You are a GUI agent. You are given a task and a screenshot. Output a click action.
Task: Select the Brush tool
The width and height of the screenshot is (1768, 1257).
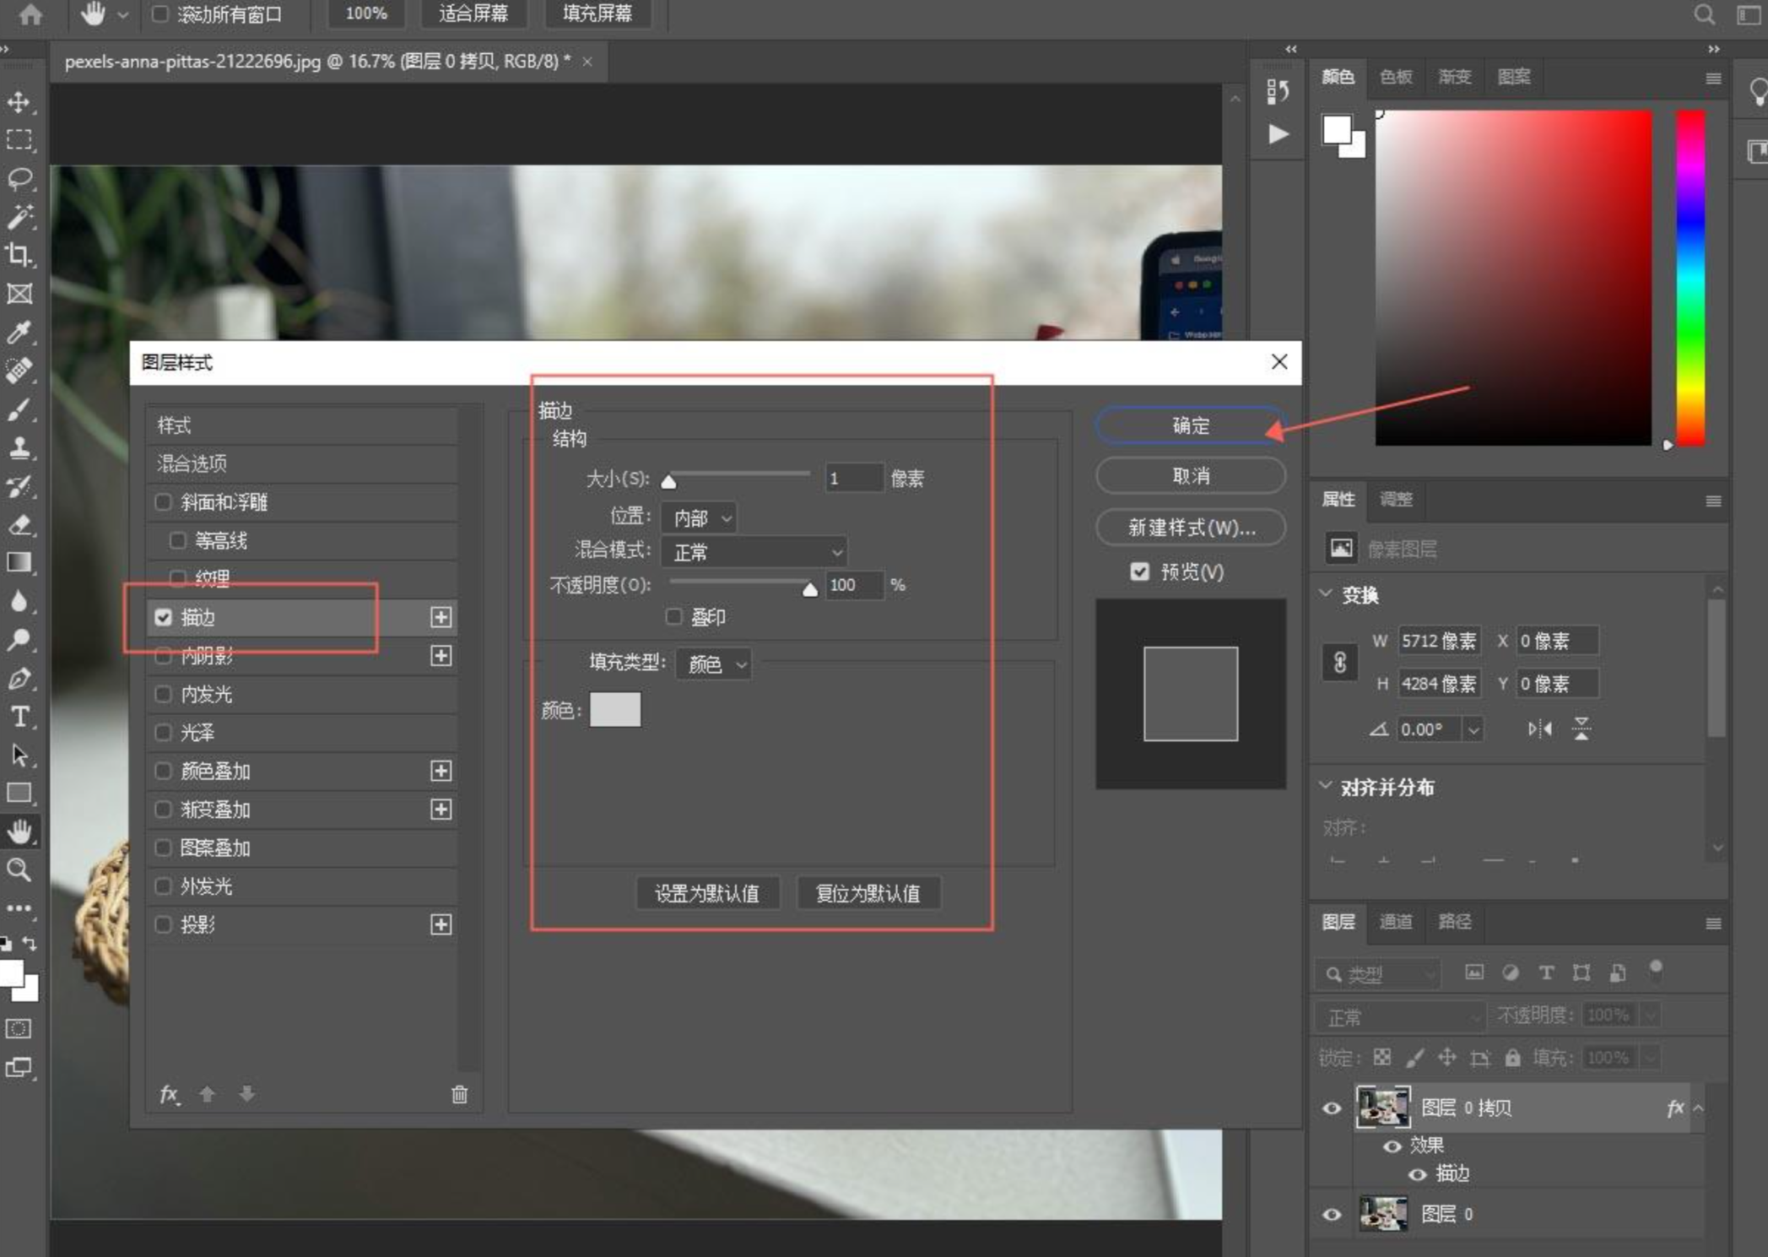(19, 409)
